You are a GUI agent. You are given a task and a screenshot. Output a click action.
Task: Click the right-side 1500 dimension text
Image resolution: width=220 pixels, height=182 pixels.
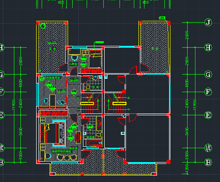click(187, 155)
